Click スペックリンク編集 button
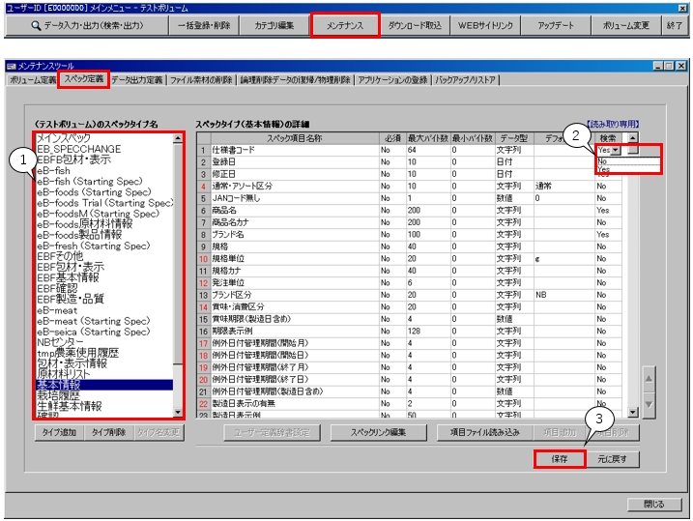 pos(378,432)
